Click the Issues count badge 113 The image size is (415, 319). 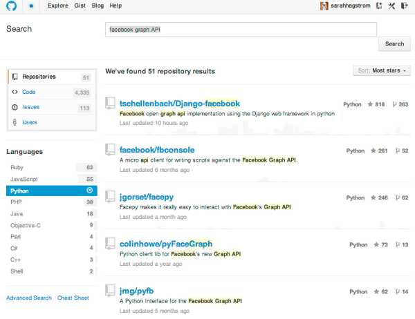pyautogui.click(x=84, y=108)
